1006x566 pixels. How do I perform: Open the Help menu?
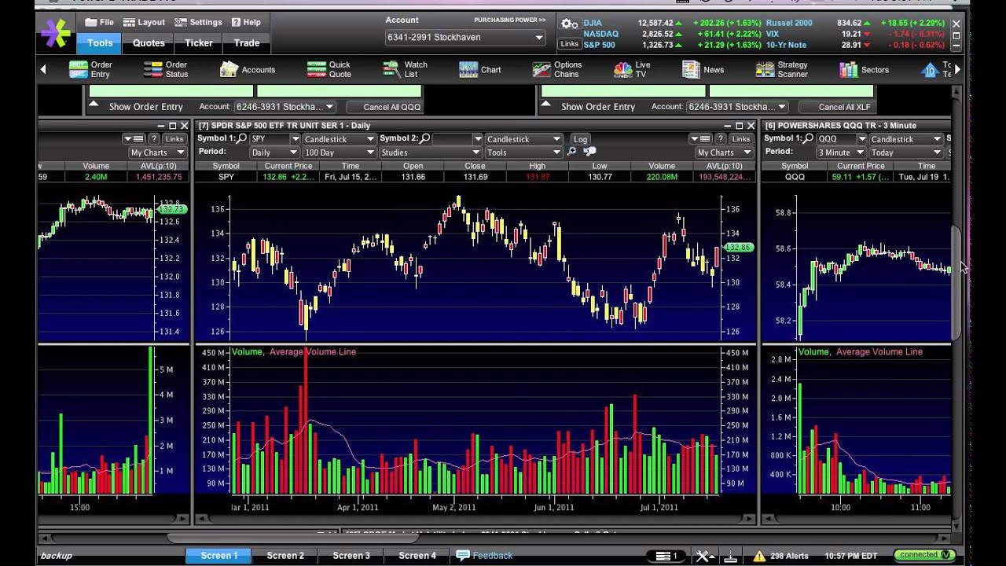pos(245,22)
